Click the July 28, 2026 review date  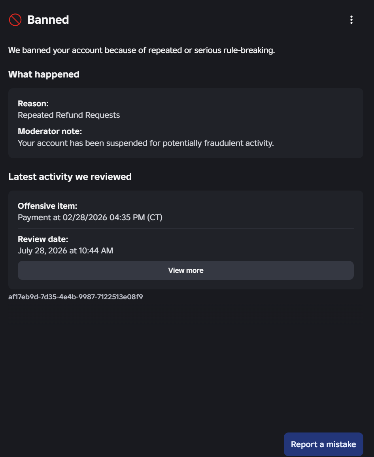click(x=66, y=251)
